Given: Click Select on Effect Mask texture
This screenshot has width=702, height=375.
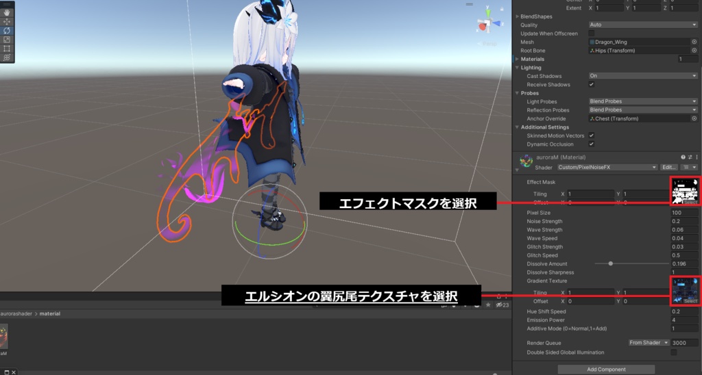Looking at the screenshot, I should (690, 203).
